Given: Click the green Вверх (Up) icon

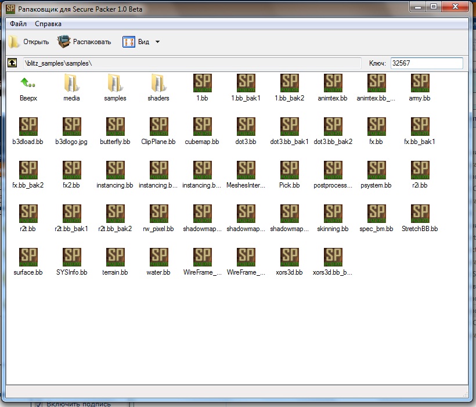Looking at the screenshot, I should point(28,83).
